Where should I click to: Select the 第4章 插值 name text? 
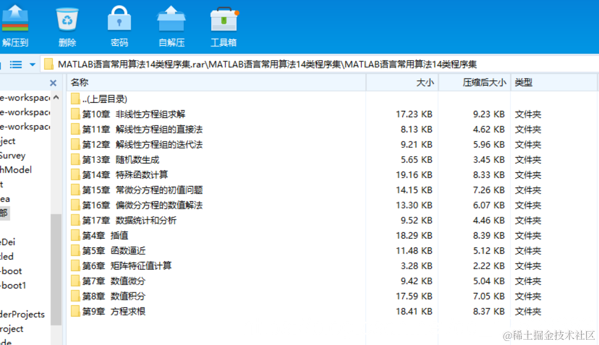tap(105, 235)
